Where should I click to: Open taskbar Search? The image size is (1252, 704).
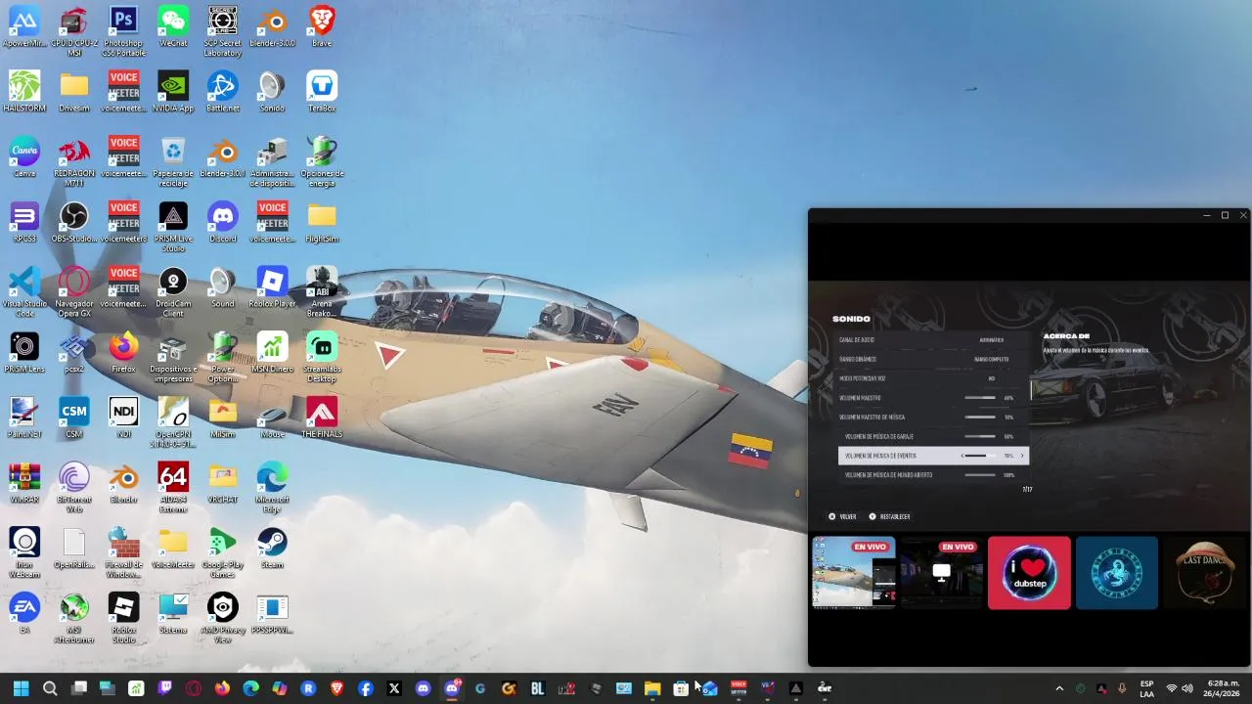(x=50, y=688)
